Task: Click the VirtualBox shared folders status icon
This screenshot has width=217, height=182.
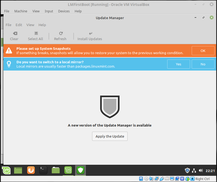Action: [x=167, y=178]
